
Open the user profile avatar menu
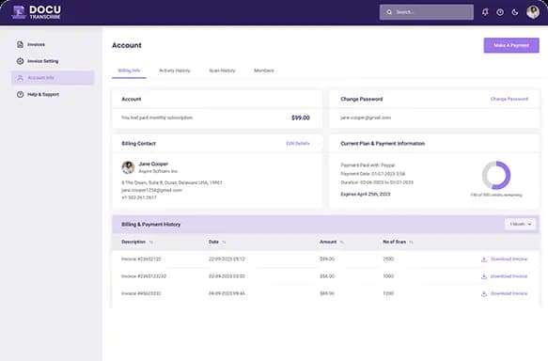coord(533,12)
